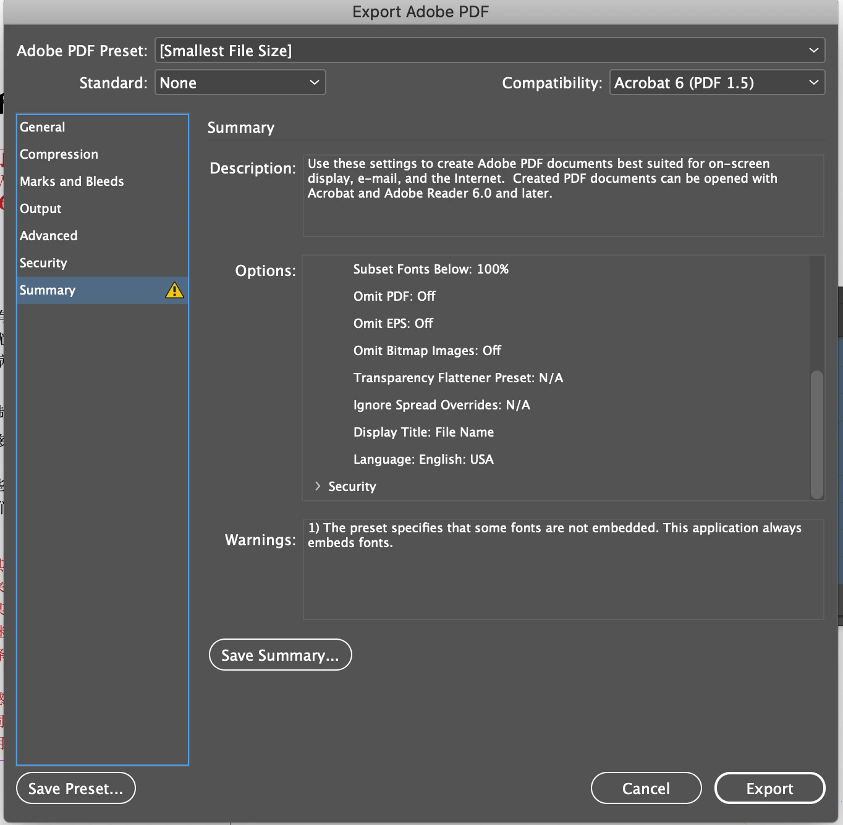Click the Save Preset button

[76, 788]
